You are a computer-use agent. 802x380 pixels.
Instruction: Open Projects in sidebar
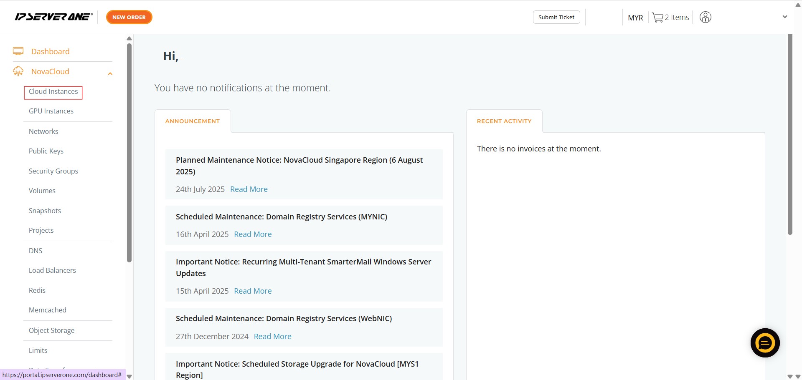click(41, 230)
